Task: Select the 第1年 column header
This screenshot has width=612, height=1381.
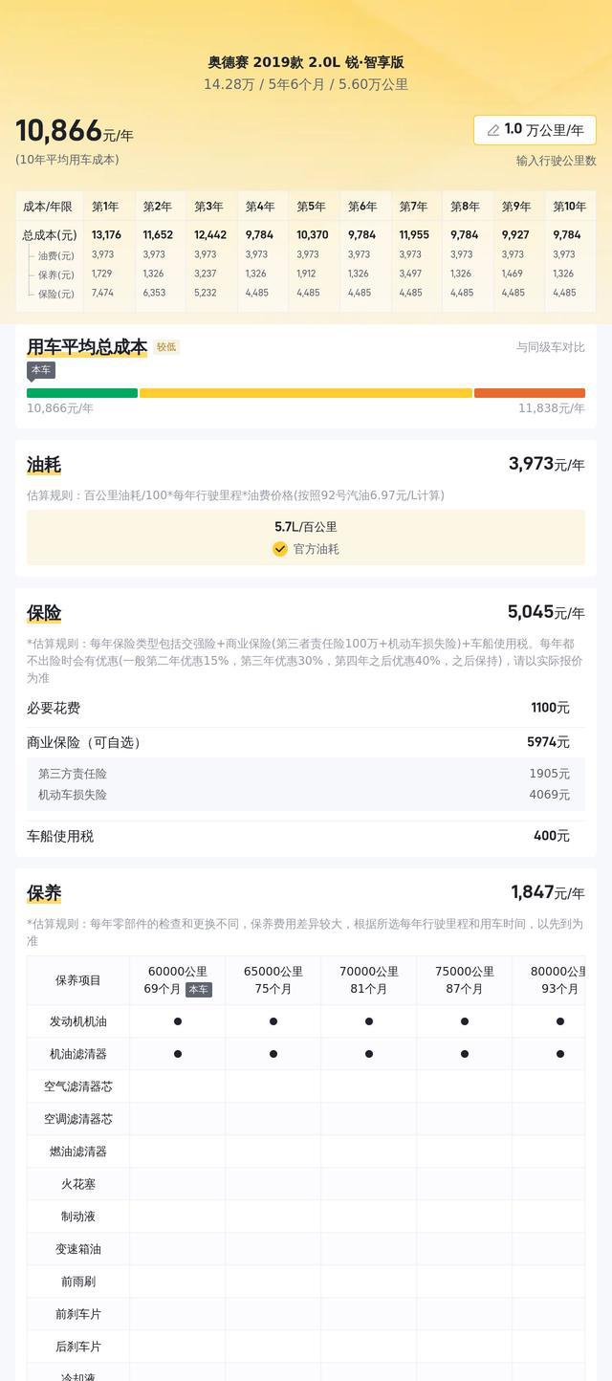Action: pos(105,207)
